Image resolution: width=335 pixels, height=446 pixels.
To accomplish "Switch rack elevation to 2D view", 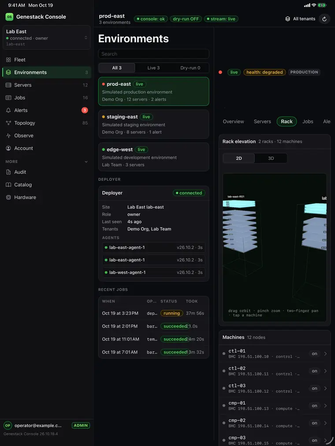I will click(239, 158).
